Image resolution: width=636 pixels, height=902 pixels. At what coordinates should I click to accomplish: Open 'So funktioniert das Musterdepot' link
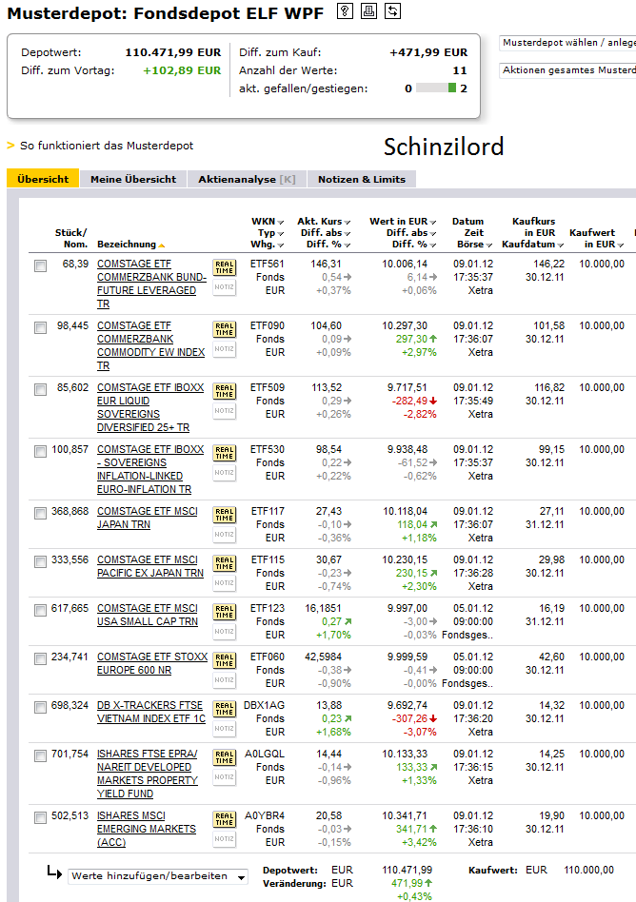coord(107,146)
